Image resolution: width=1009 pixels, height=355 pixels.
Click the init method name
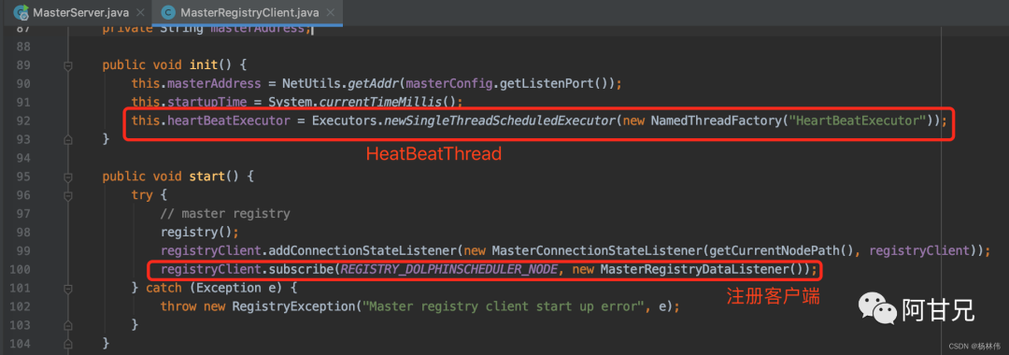coord(203,65)
